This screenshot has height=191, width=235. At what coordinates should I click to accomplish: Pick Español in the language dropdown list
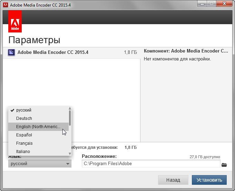(x=38, y=135)
